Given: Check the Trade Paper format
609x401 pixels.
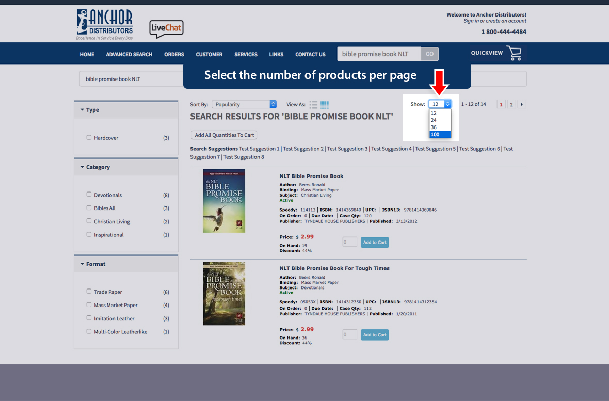Looking at the screenshot, I should [89, 292].
